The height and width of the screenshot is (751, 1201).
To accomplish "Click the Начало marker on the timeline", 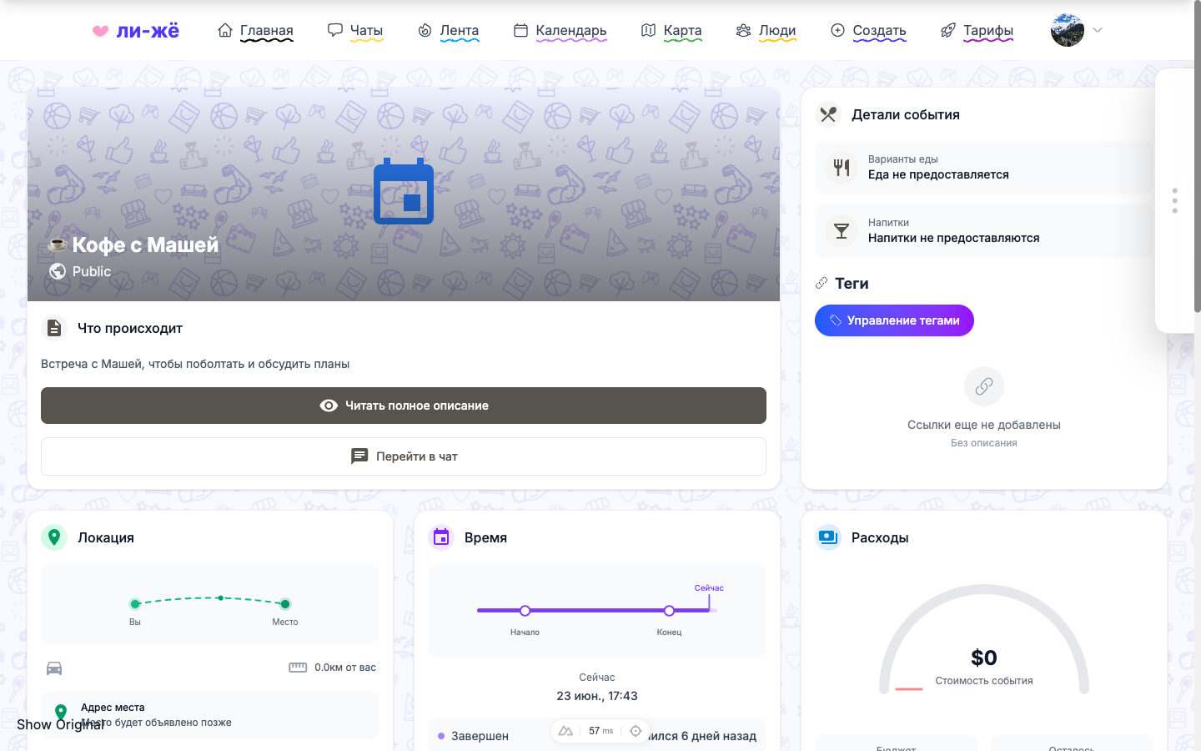I will (525, 611).
